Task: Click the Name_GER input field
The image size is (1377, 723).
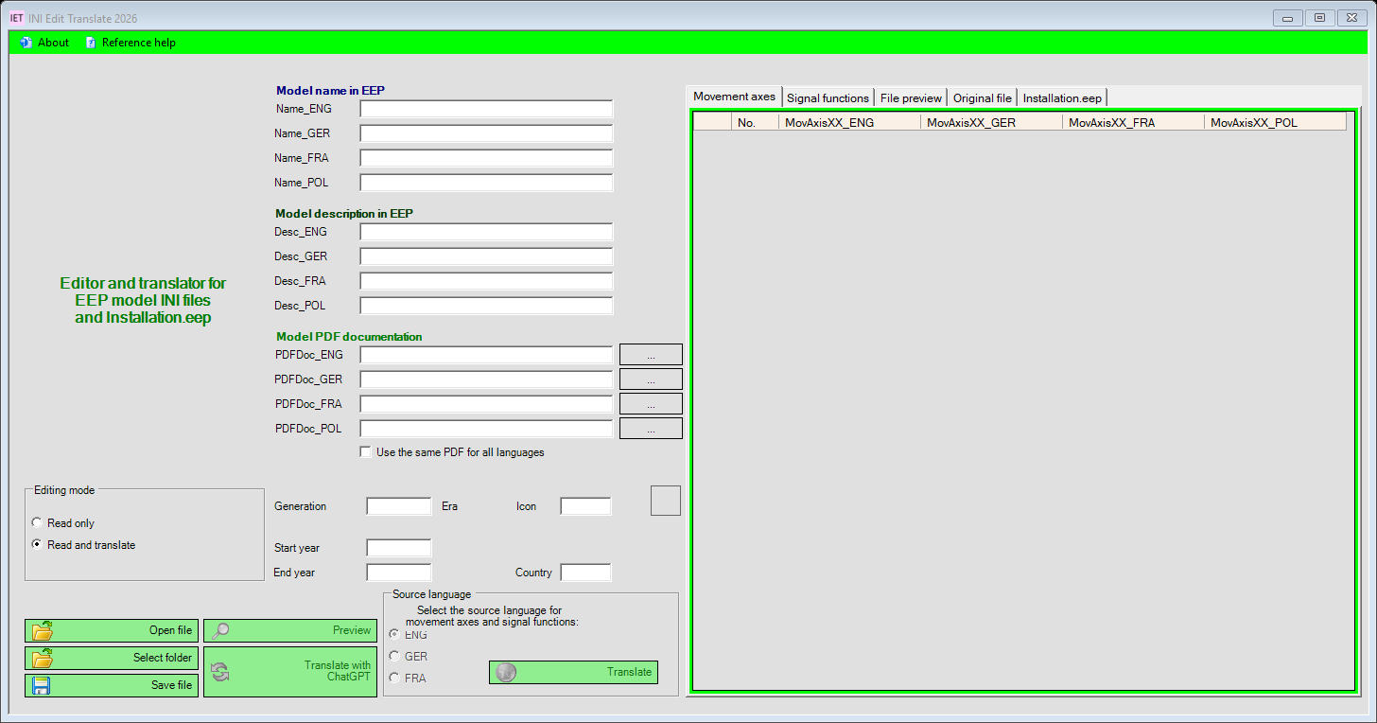Action: pyautogui.click(x=486, y=133)
